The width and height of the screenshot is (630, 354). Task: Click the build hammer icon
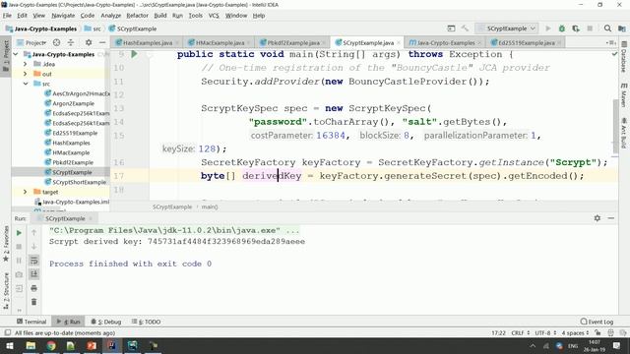[465, 29]
